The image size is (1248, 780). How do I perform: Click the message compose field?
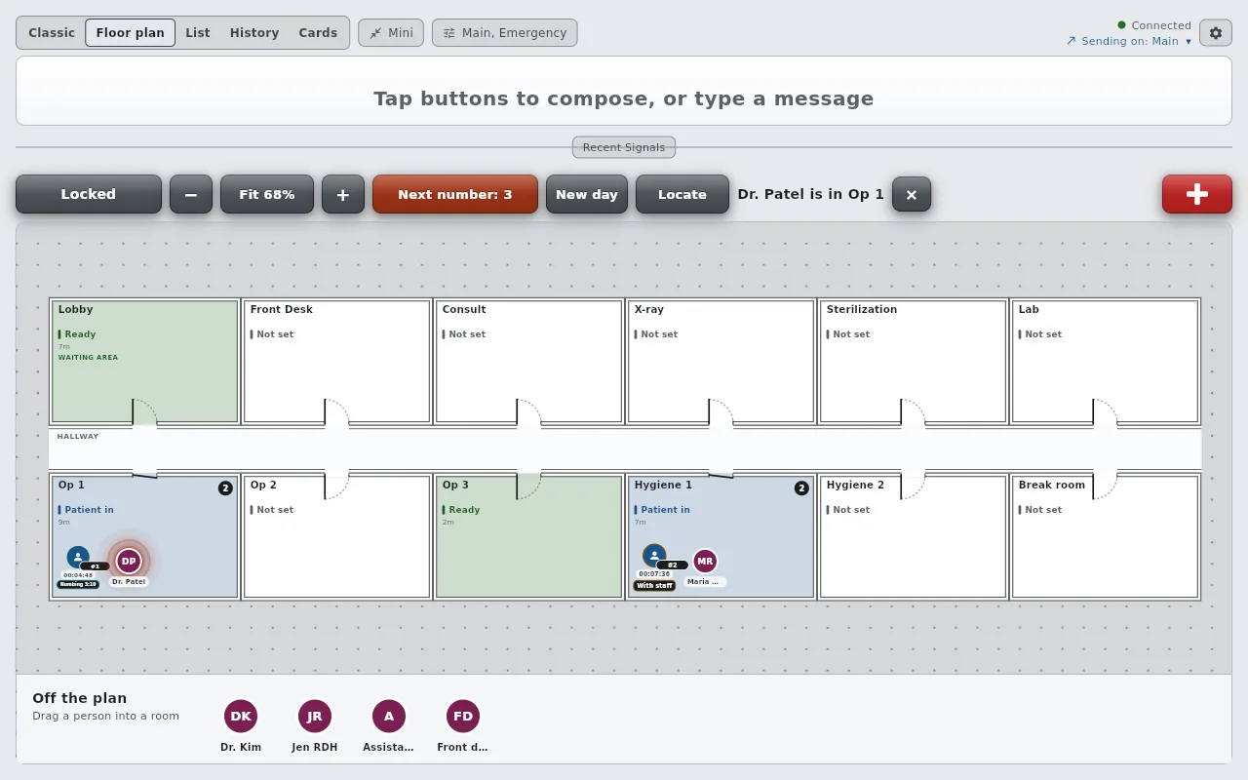coord(624,91)
